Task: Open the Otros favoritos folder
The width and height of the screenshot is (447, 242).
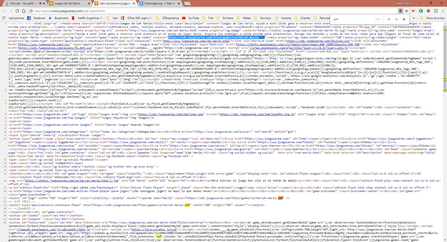Action: 432,18
